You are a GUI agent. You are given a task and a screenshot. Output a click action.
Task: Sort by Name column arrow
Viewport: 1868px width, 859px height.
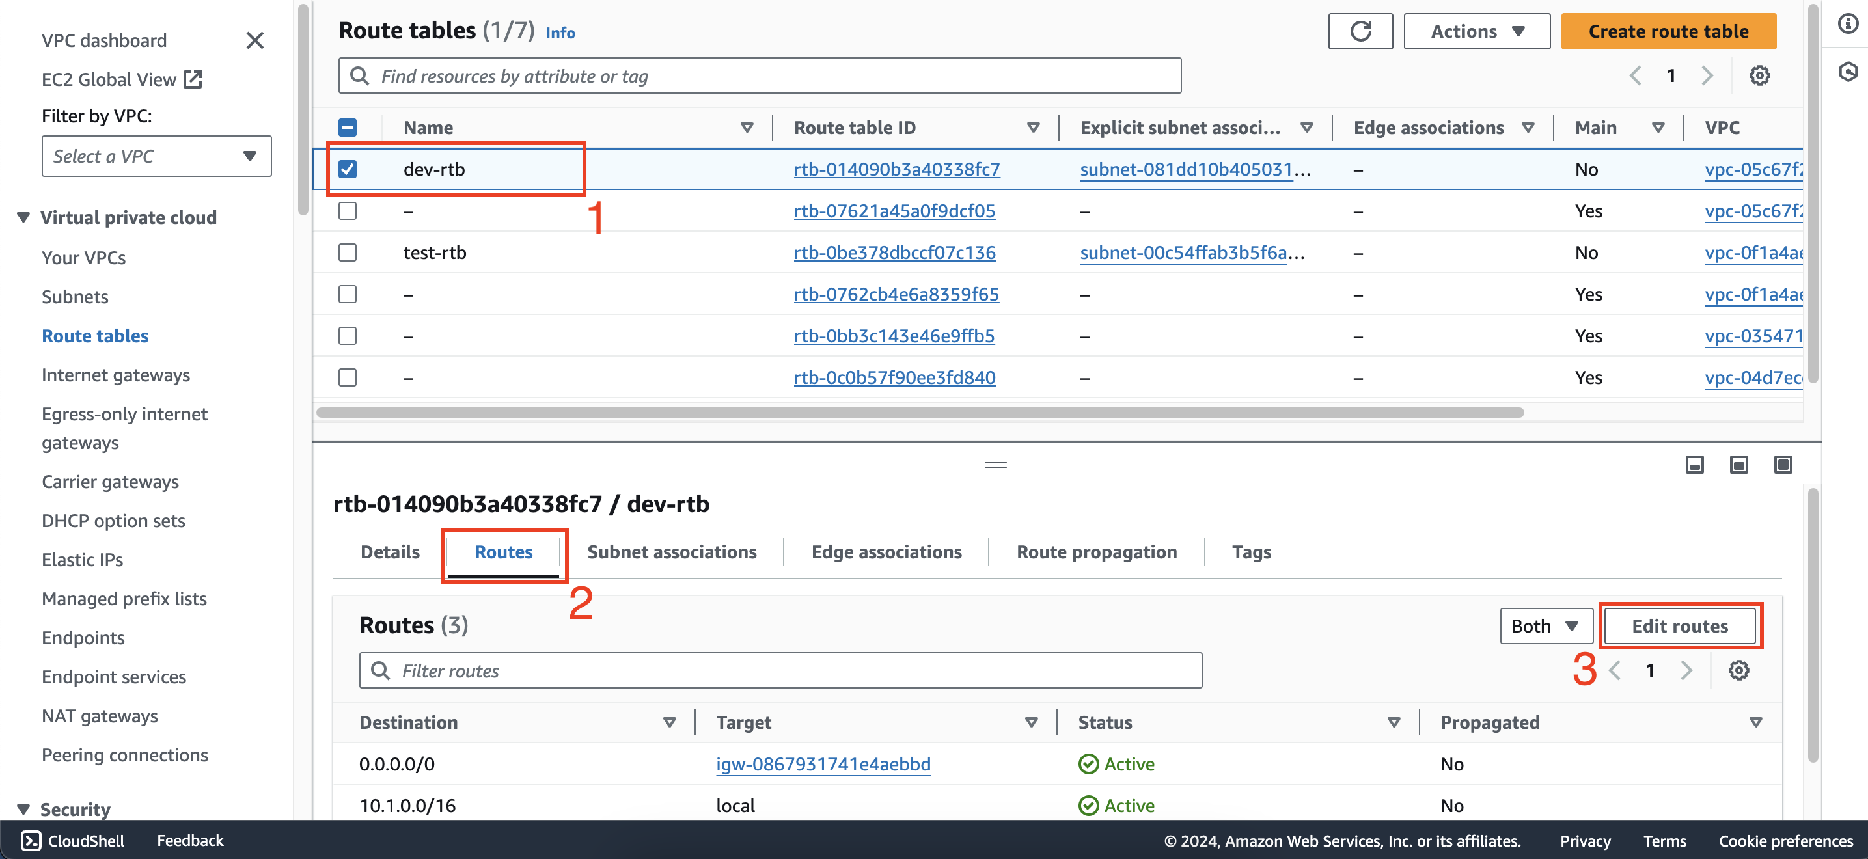click(x=746, y=128)
